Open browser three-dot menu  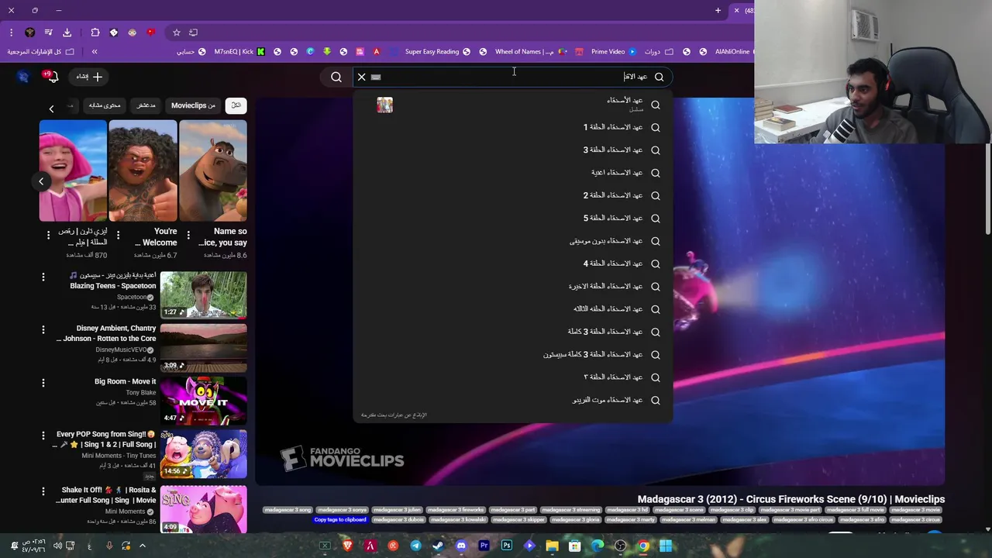(x=11, y=33)
